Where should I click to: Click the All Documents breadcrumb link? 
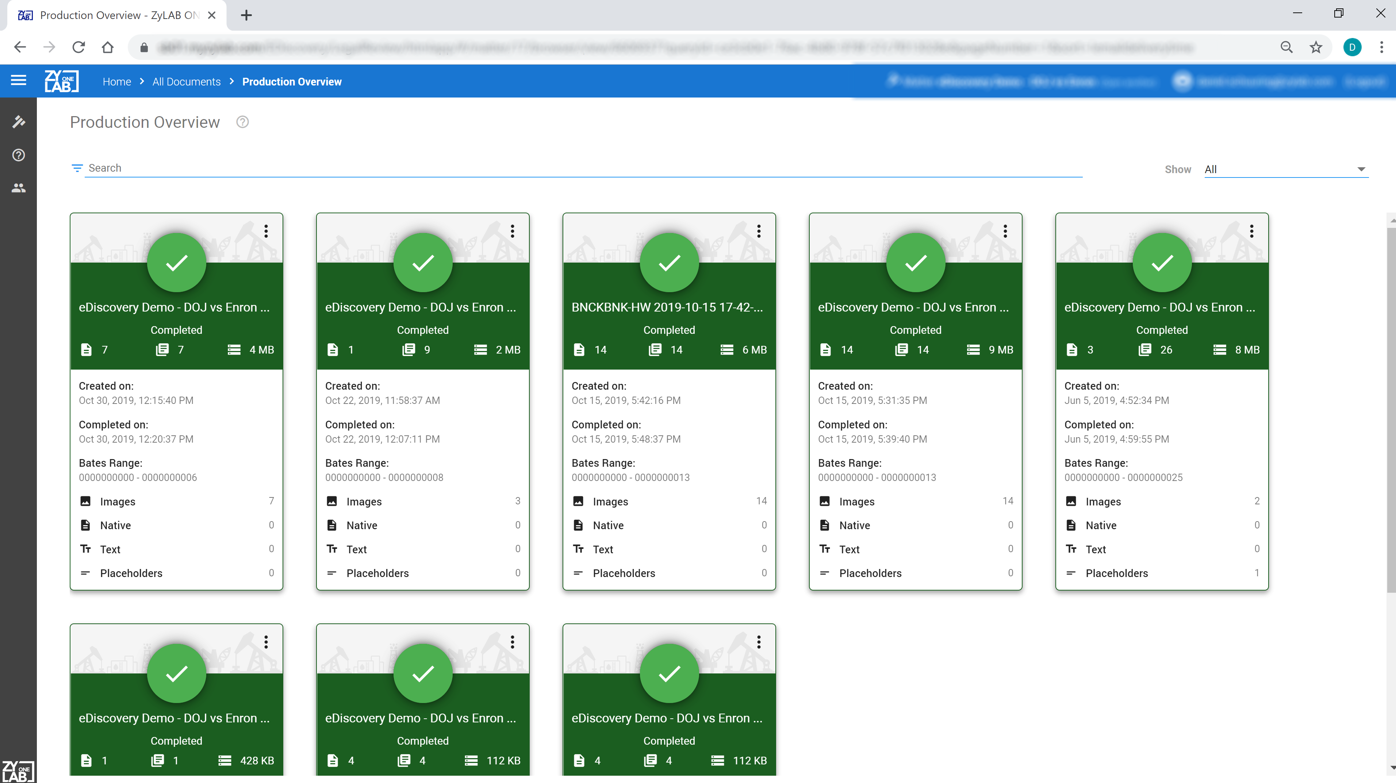click(186, 81)
